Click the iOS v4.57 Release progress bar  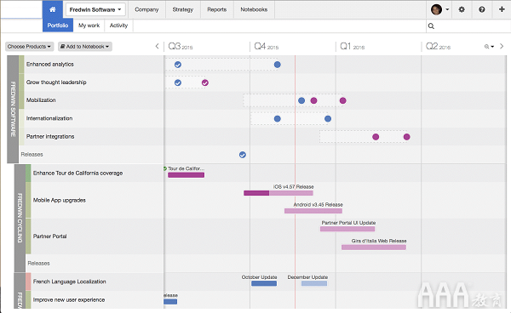tap(278, 193)
